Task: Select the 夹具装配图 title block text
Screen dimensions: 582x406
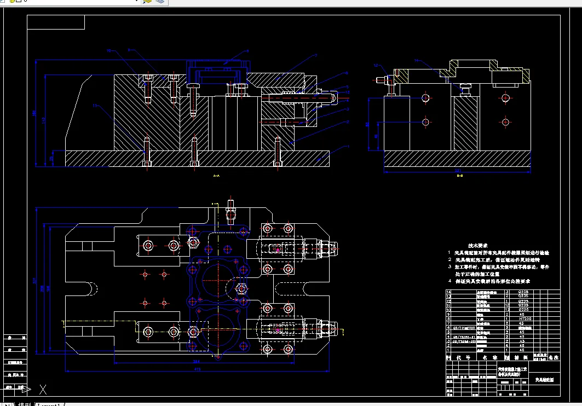Action: [x=545, y=380]
